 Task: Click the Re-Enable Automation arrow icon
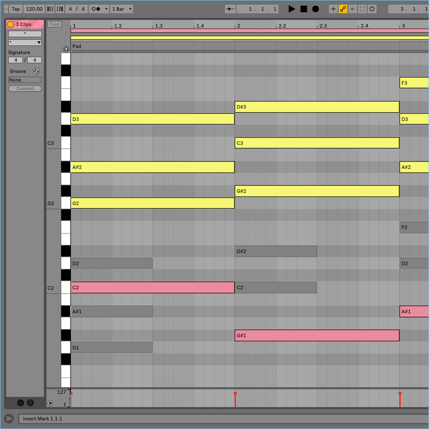[x=353, y=9]
